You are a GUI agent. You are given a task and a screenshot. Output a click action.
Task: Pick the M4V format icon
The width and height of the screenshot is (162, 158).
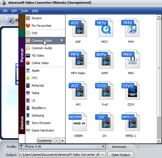click(131, 28)
